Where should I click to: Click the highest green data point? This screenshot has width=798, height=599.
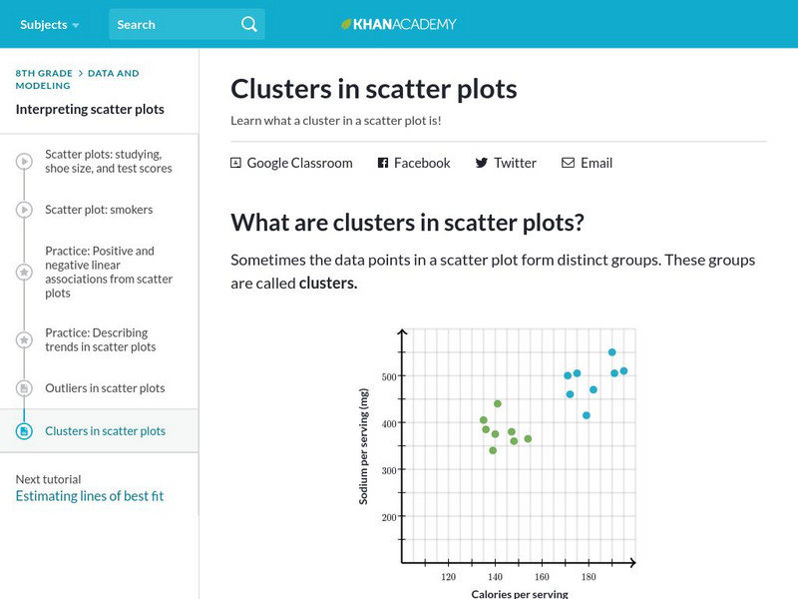(x=498, y=404)
